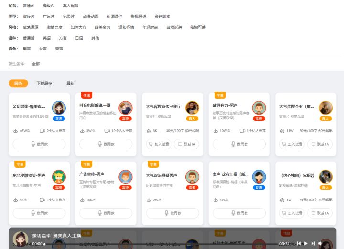The image size is (344, 249).
Task: Go to previous track in bottom player
Action: pos(298,243)
